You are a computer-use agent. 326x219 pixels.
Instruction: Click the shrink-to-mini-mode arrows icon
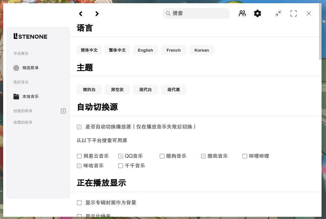tap(278, 13)
